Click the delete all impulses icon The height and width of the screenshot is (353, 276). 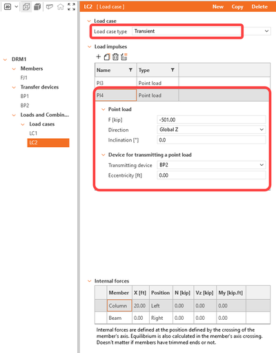124,57
